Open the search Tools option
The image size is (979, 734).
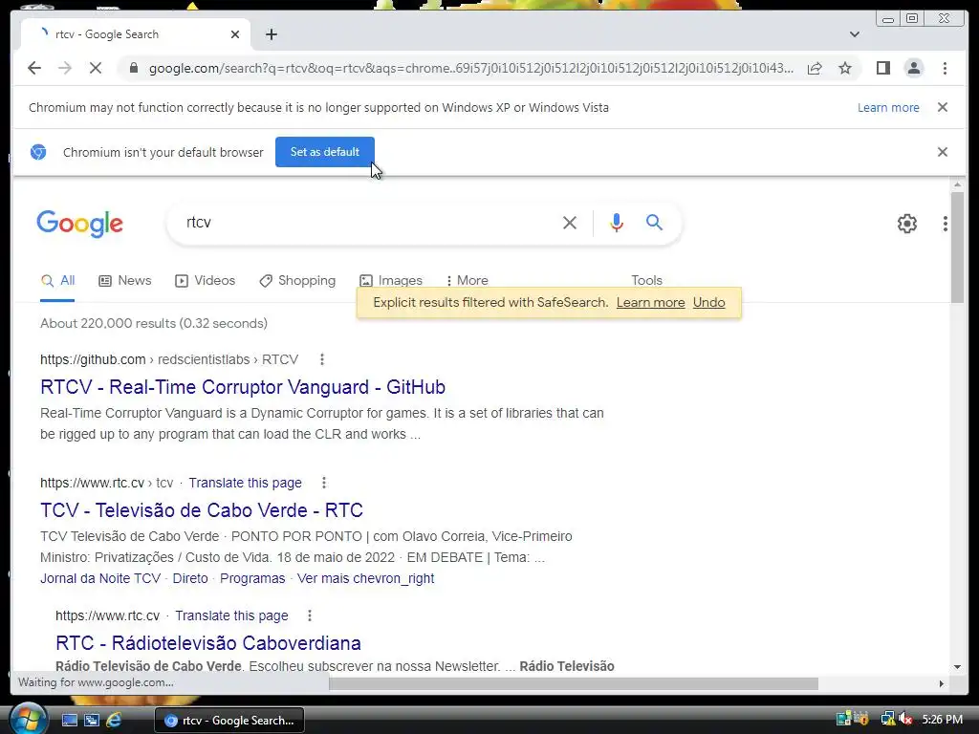click(x=646, y=281)
